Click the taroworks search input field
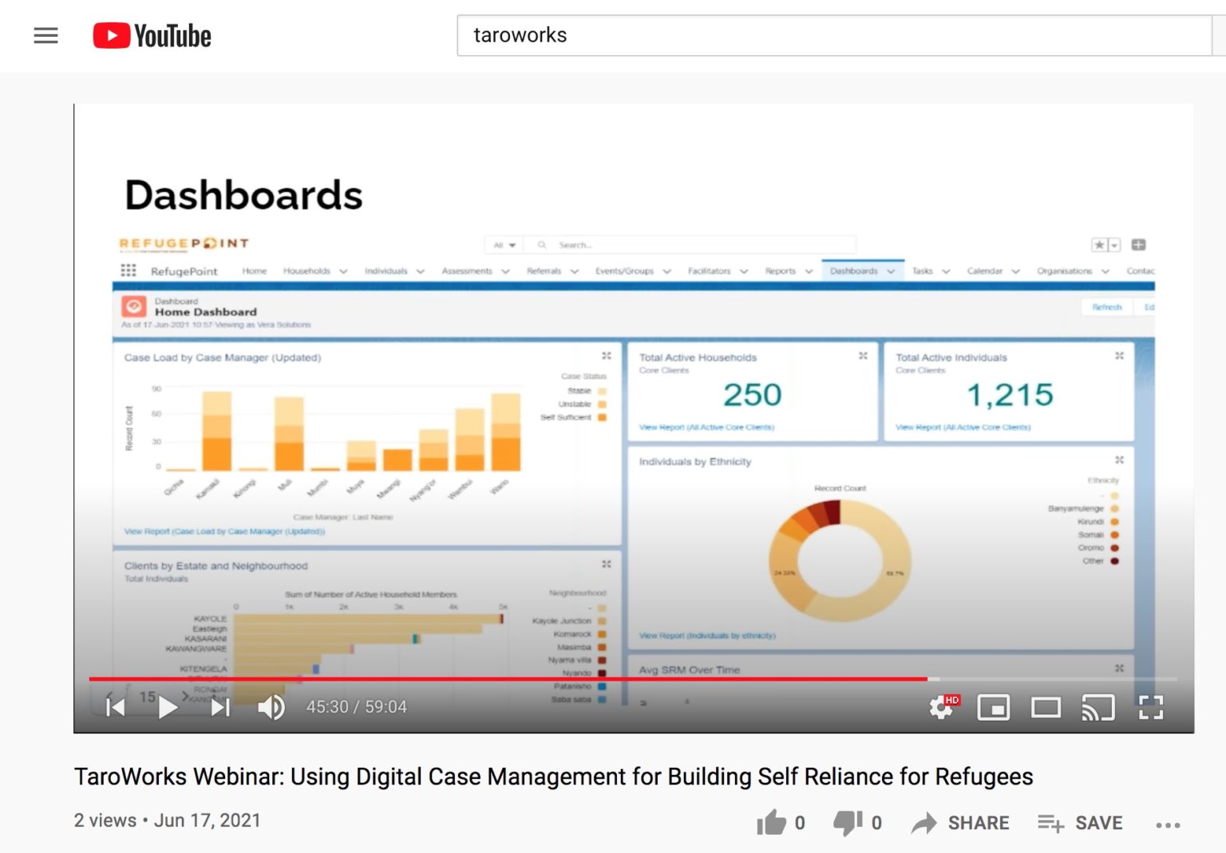Screen dimensions: 1226x853 coord(830,35)
